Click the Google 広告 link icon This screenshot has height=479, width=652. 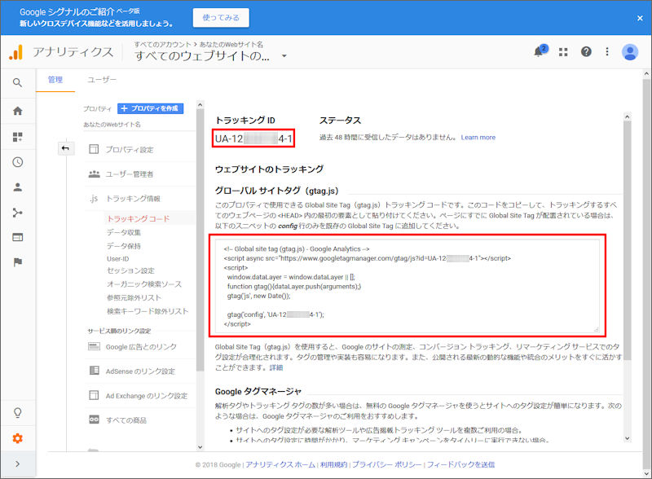[94, 346]
